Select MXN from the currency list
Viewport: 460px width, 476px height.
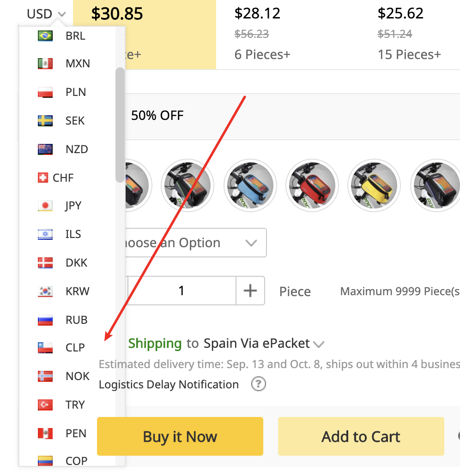[x=78, y=64]
